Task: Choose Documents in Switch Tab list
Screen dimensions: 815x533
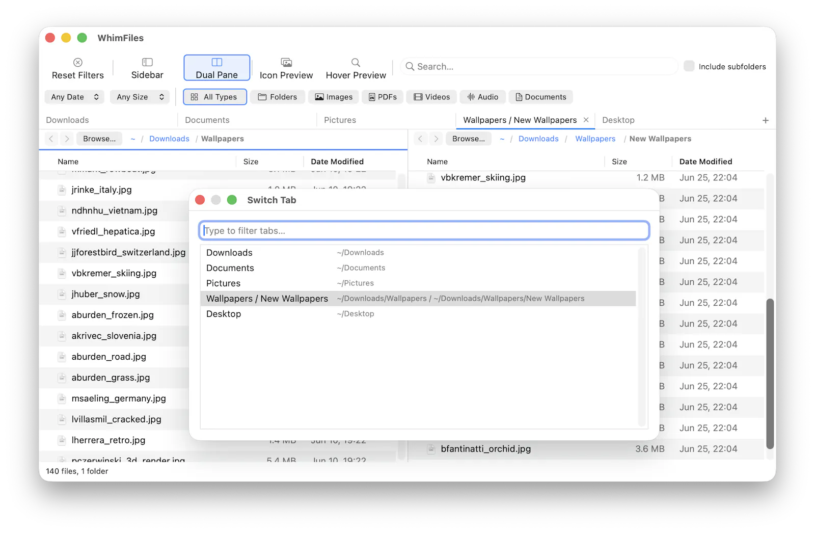Action: tap(418, 268)
